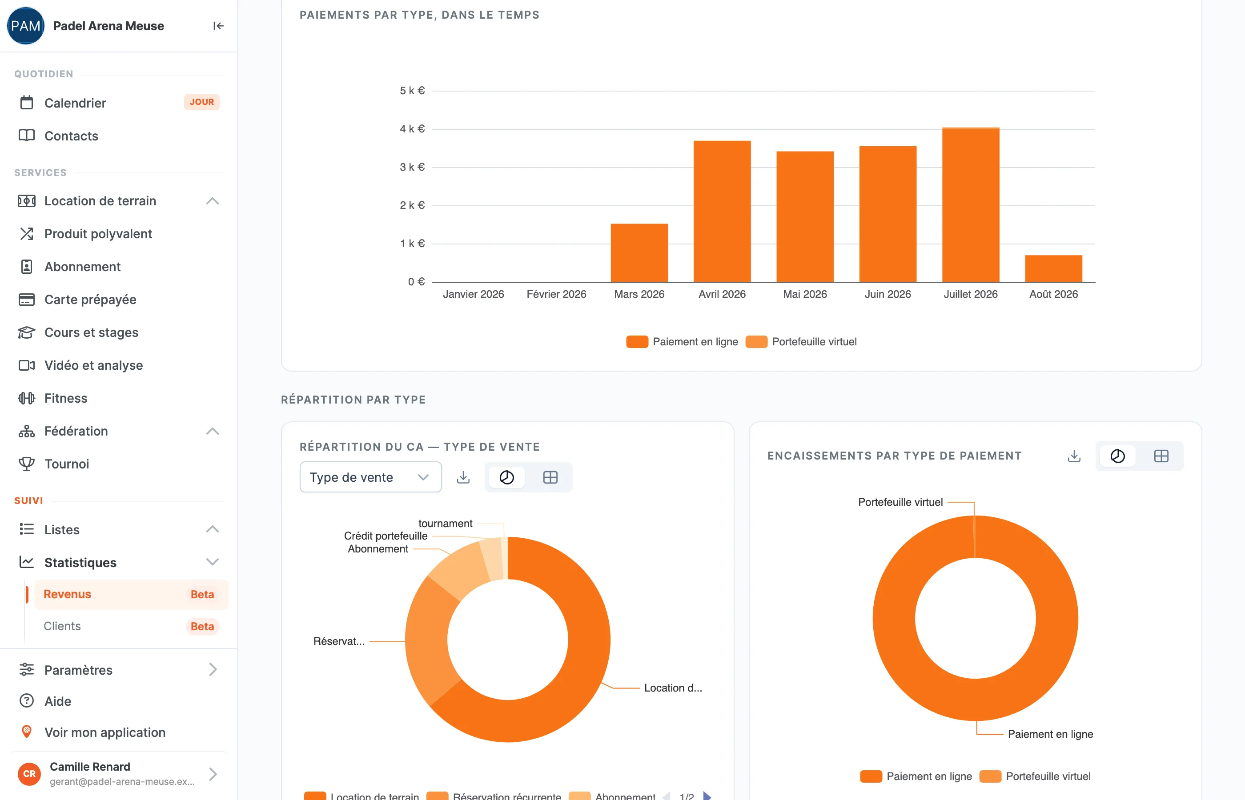The height and width of the screenshot is (800, 1245).
Task: Switch Encaissements chart to table view
Action: point(1161,456)
